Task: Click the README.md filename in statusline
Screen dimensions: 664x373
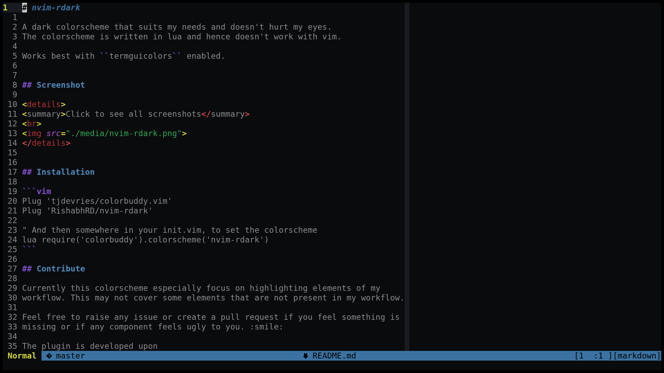Action: point(334,356)
